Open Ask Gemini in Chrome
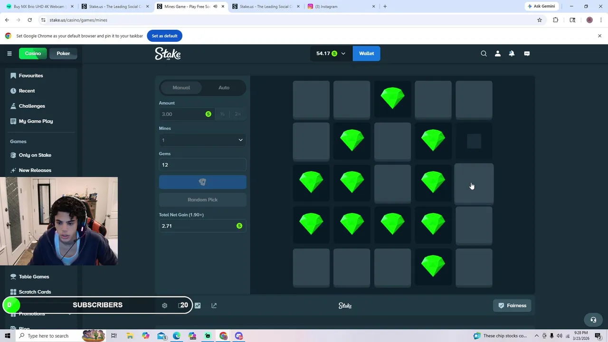This screenshot has width=608, height=342. pos(541,7)
